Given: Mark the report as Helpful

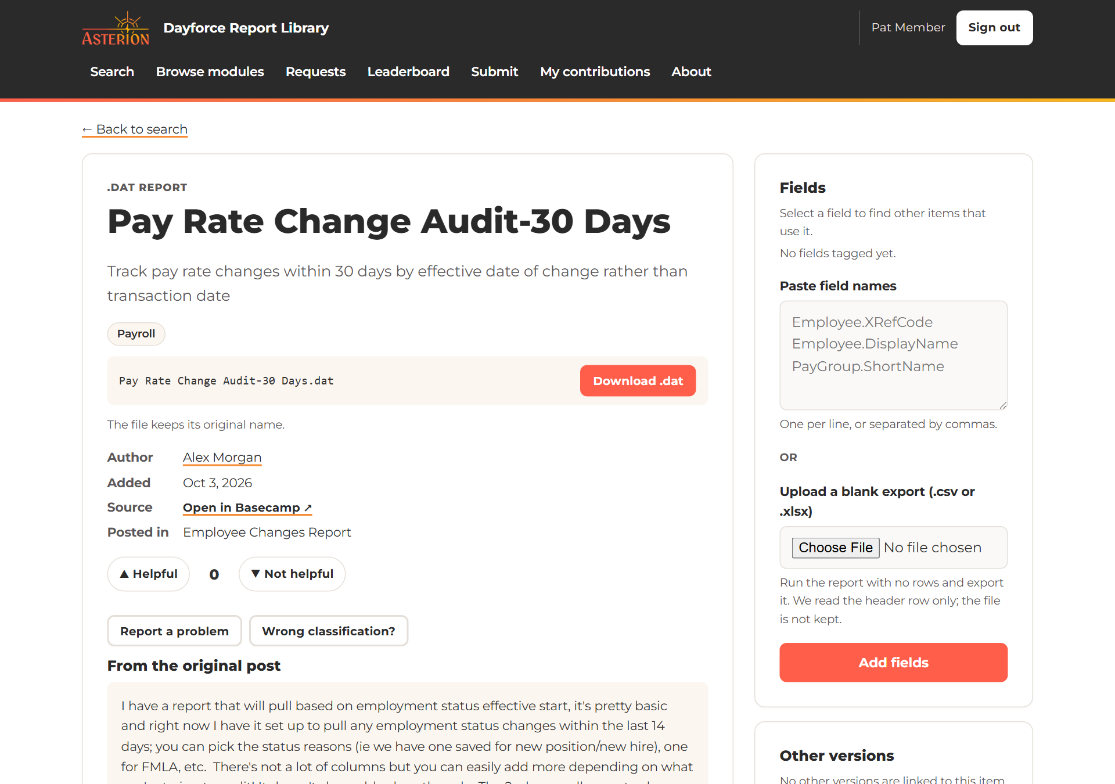Looking at the screenshot, I should 148,574.
